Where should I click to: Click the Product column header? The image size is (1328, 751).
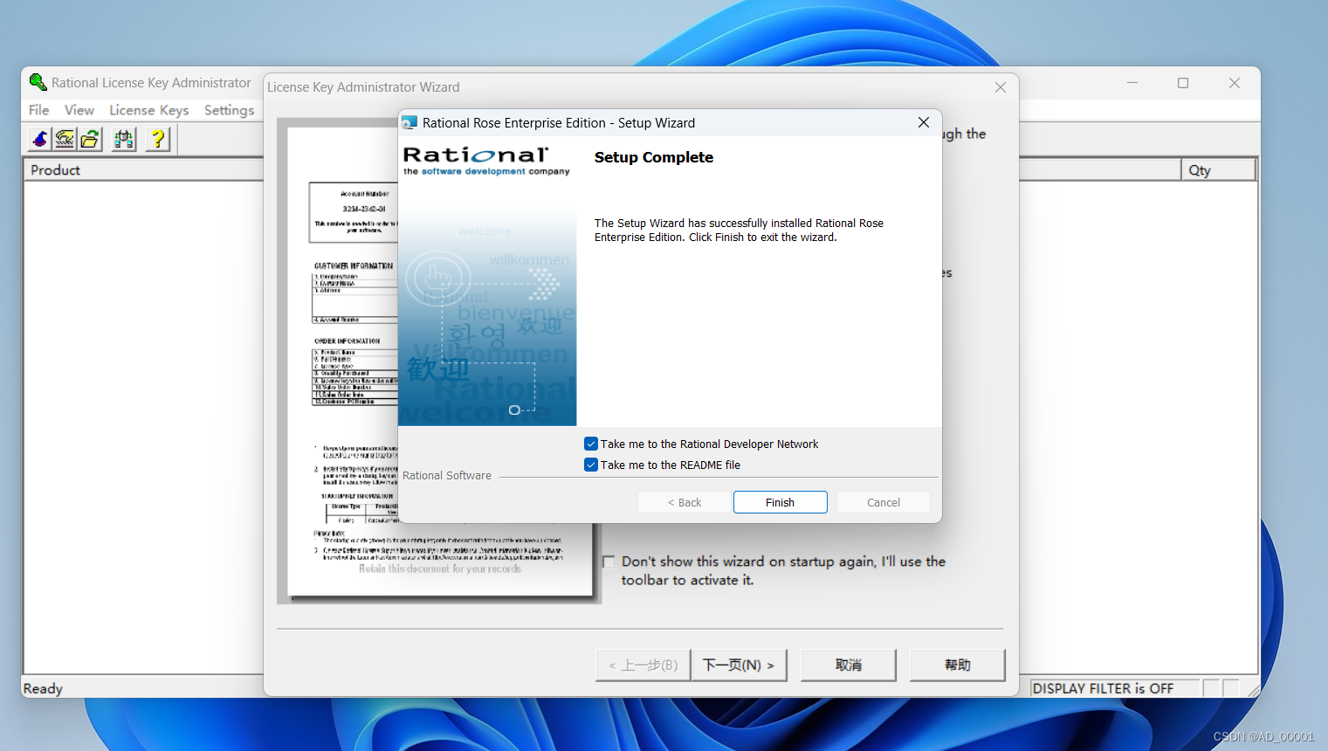point(144,169)
